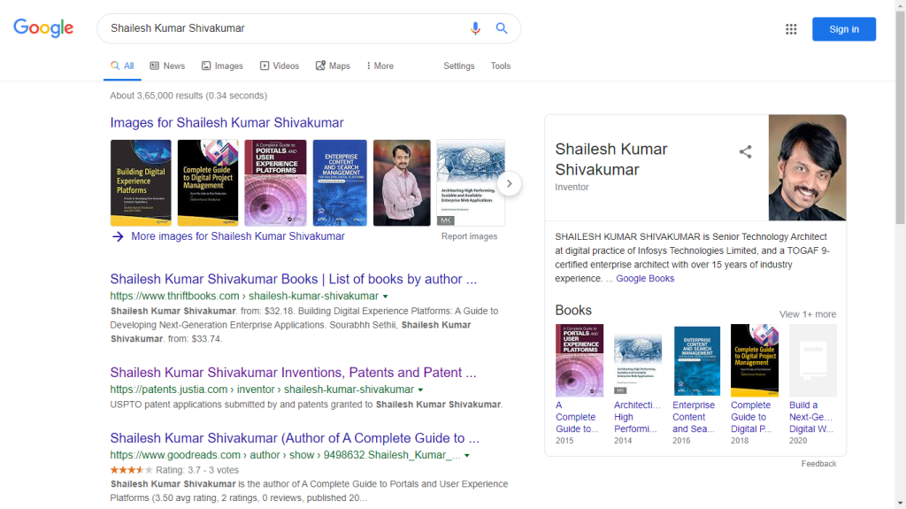906x509 pixels.
Task: Click the magnifying glass search button
Action: click(502, 28)
